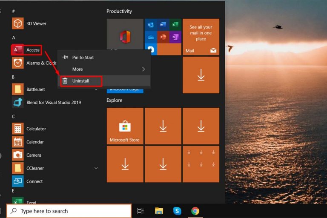Open the Word mini tile
327x218 pixels.
pyautogui.click(x=163, y=25)
